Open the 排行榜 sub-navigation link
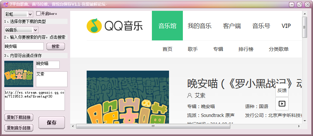Image resolution: width=313 pixels, height=136 pixels. (246, 49)
